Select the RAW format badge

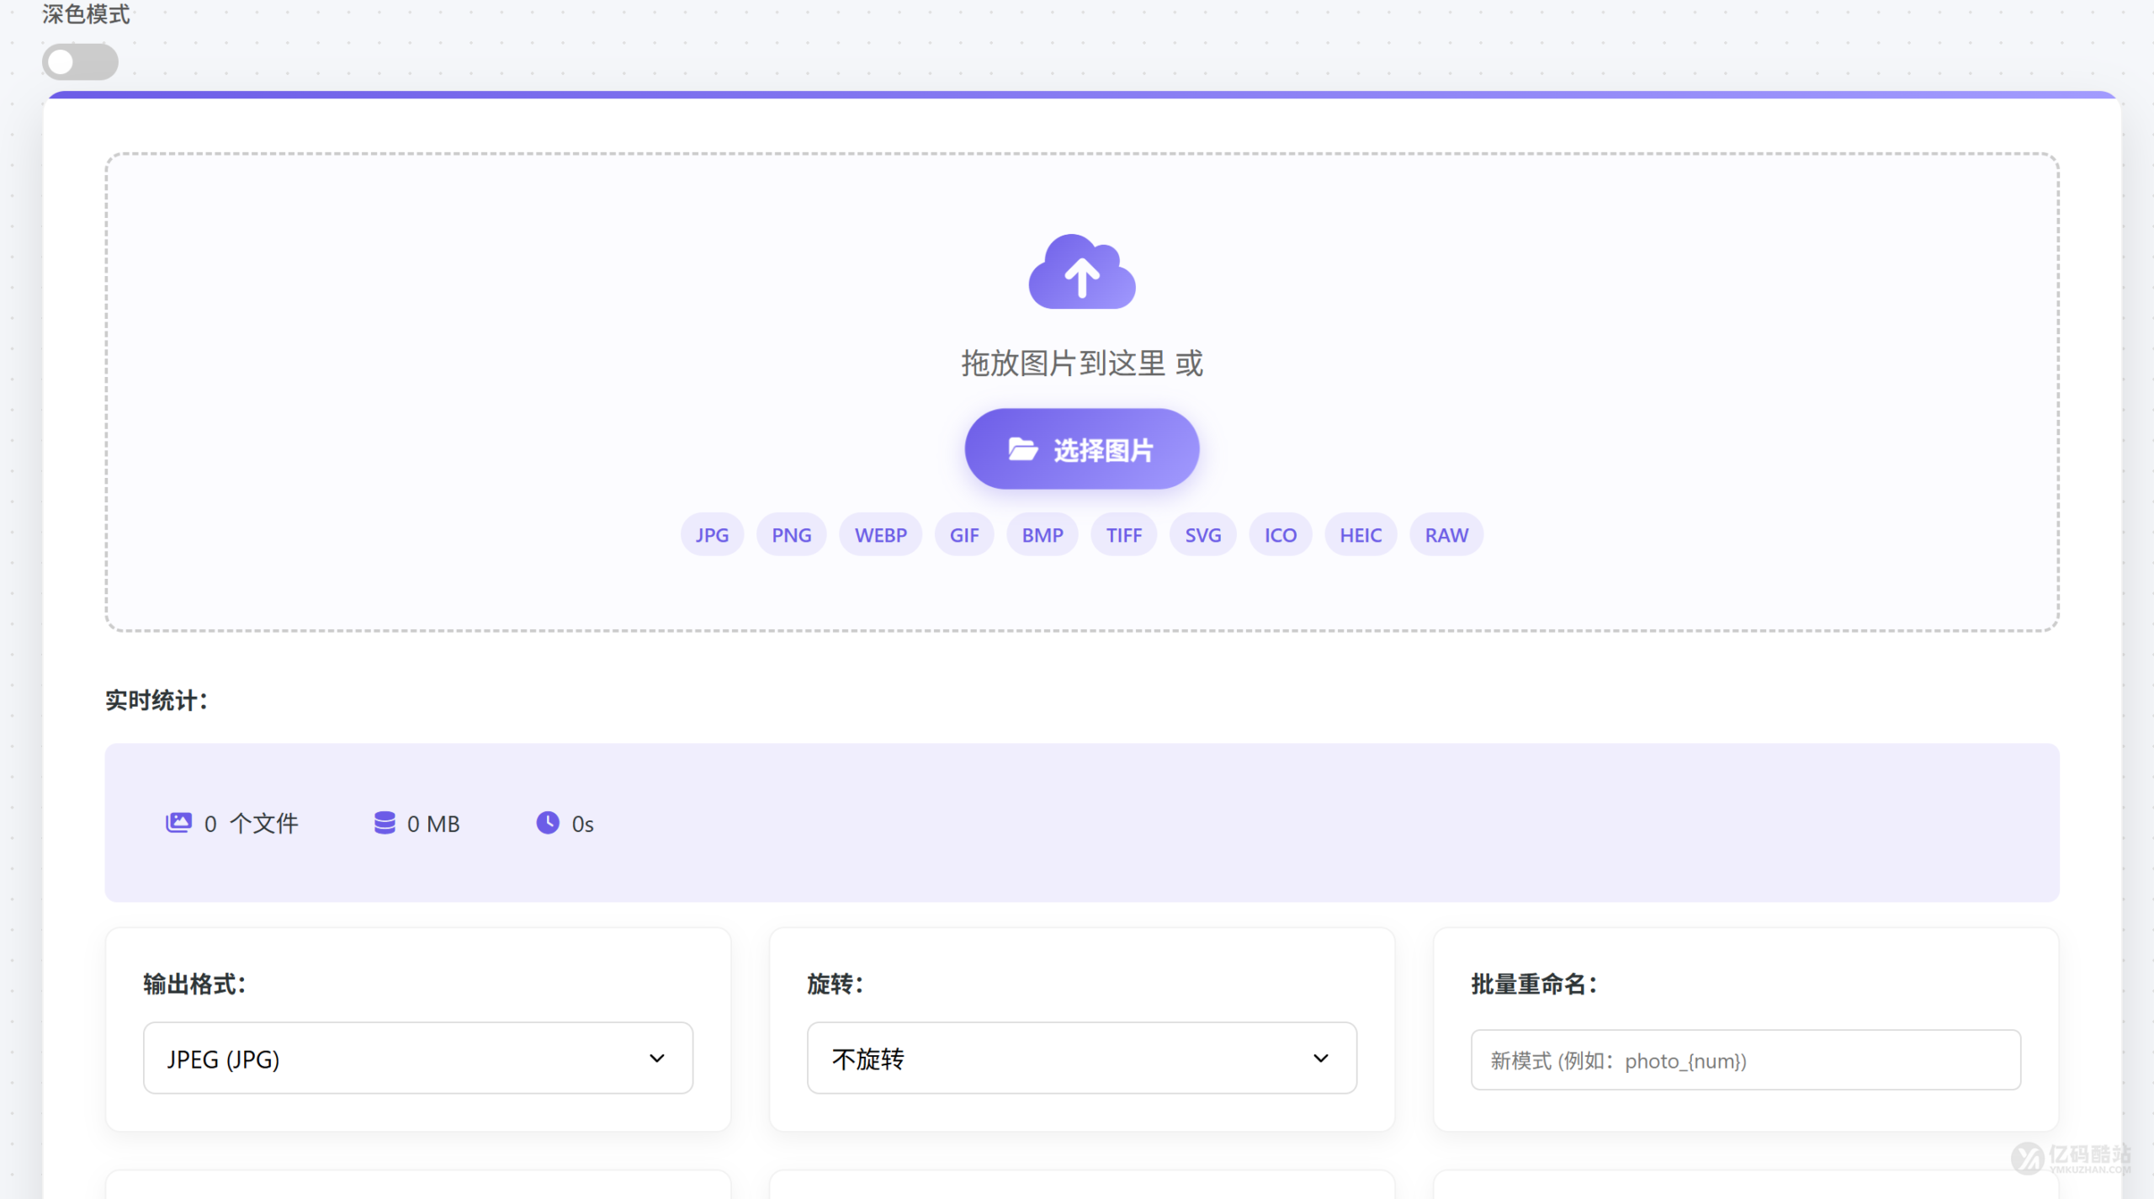tap(1446, 534)
